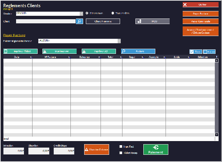Tick the 'Ticket Recap' checkbox
This screenshot has width=222, height=162.
[x=121, y=153]
